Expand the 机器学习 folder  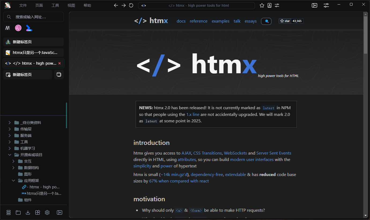coord(10,148)
